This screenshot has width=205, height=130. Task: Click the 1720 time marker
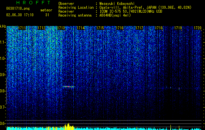198,28
